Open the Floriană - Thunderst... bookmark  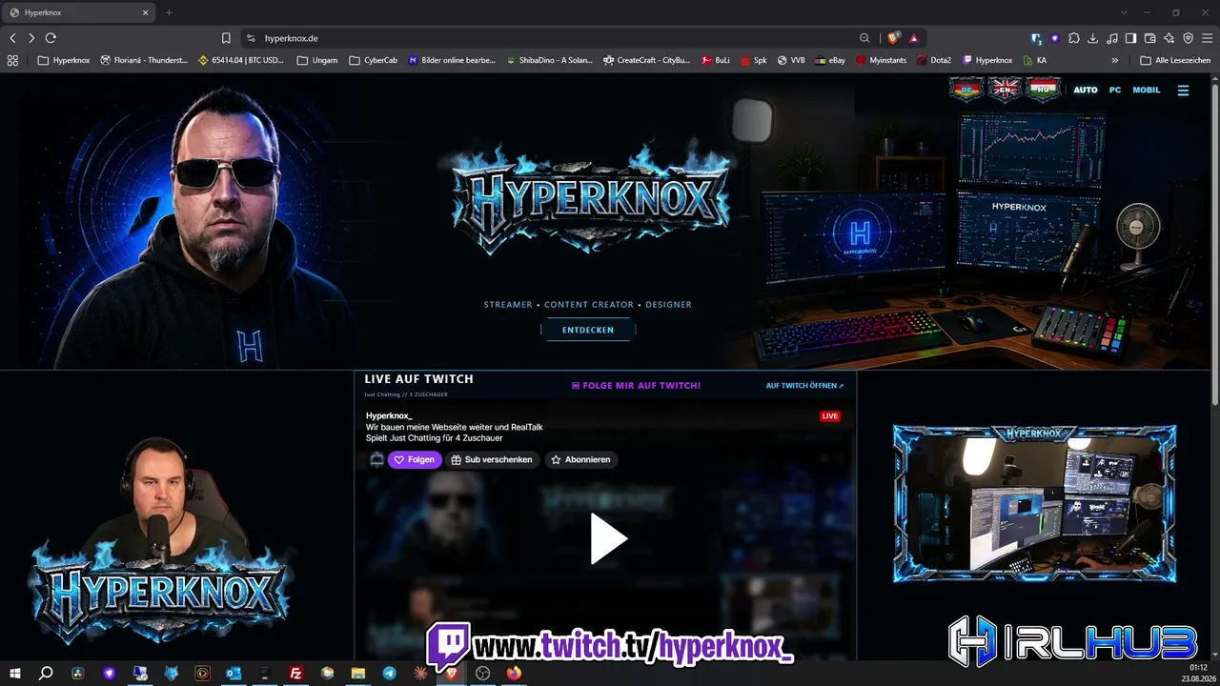tap(144, 60)
